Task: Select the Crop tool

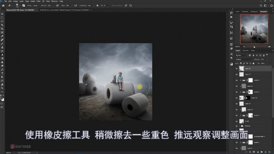Action: 2,29
